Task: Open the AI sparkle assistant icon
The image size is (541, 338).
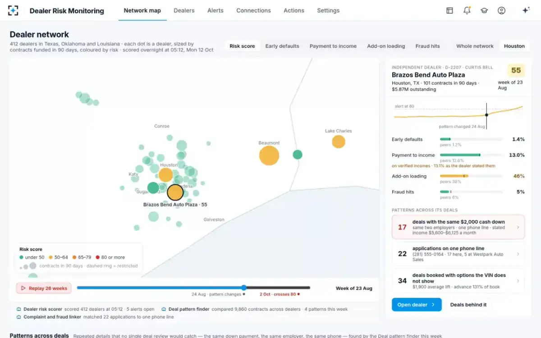Action: 526,10
